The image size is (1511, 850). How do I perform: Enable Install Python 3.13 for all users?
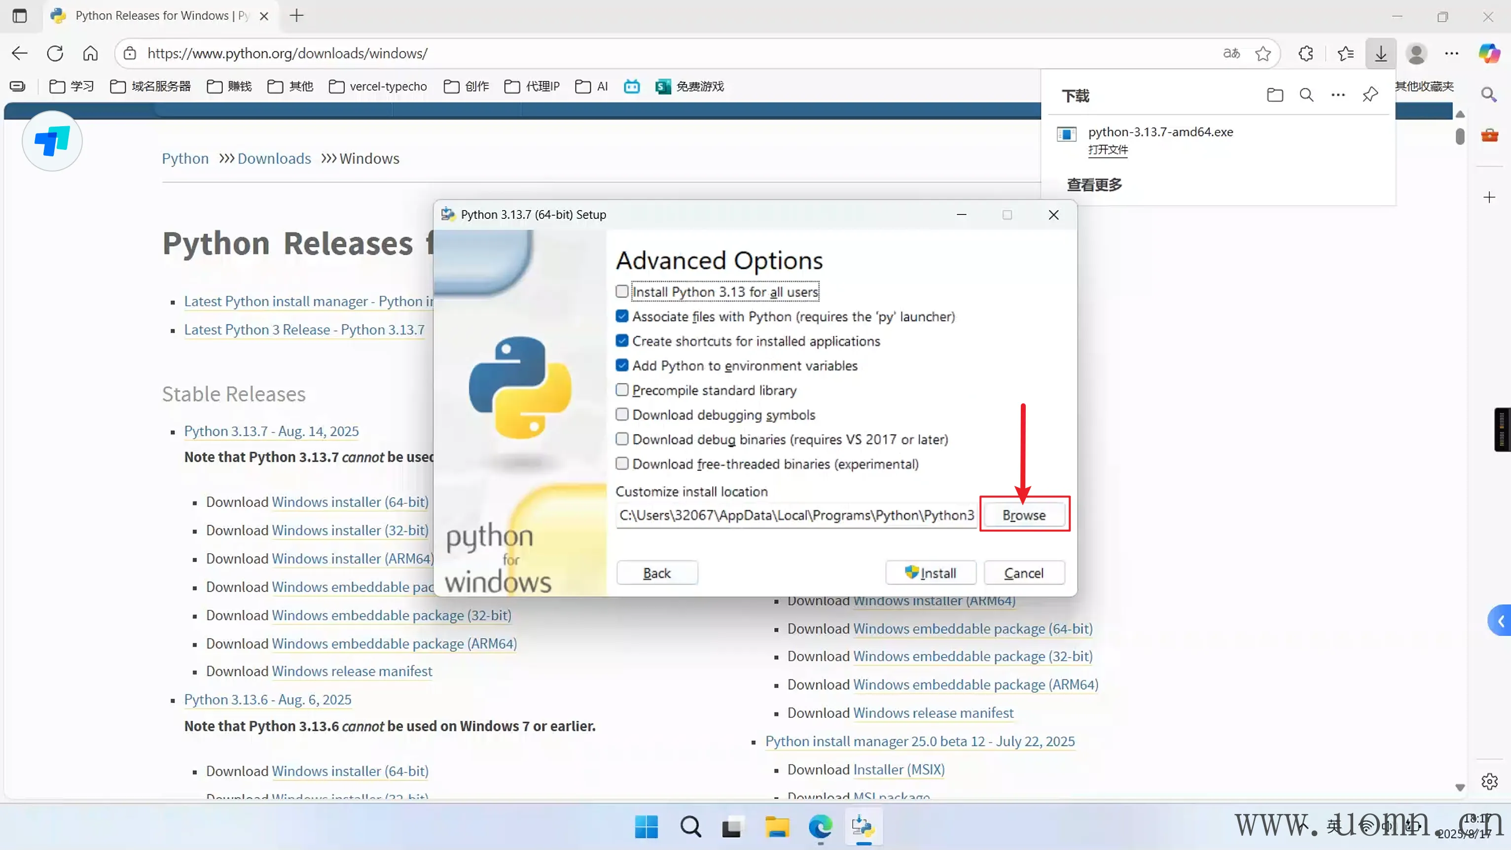point(622,291)
